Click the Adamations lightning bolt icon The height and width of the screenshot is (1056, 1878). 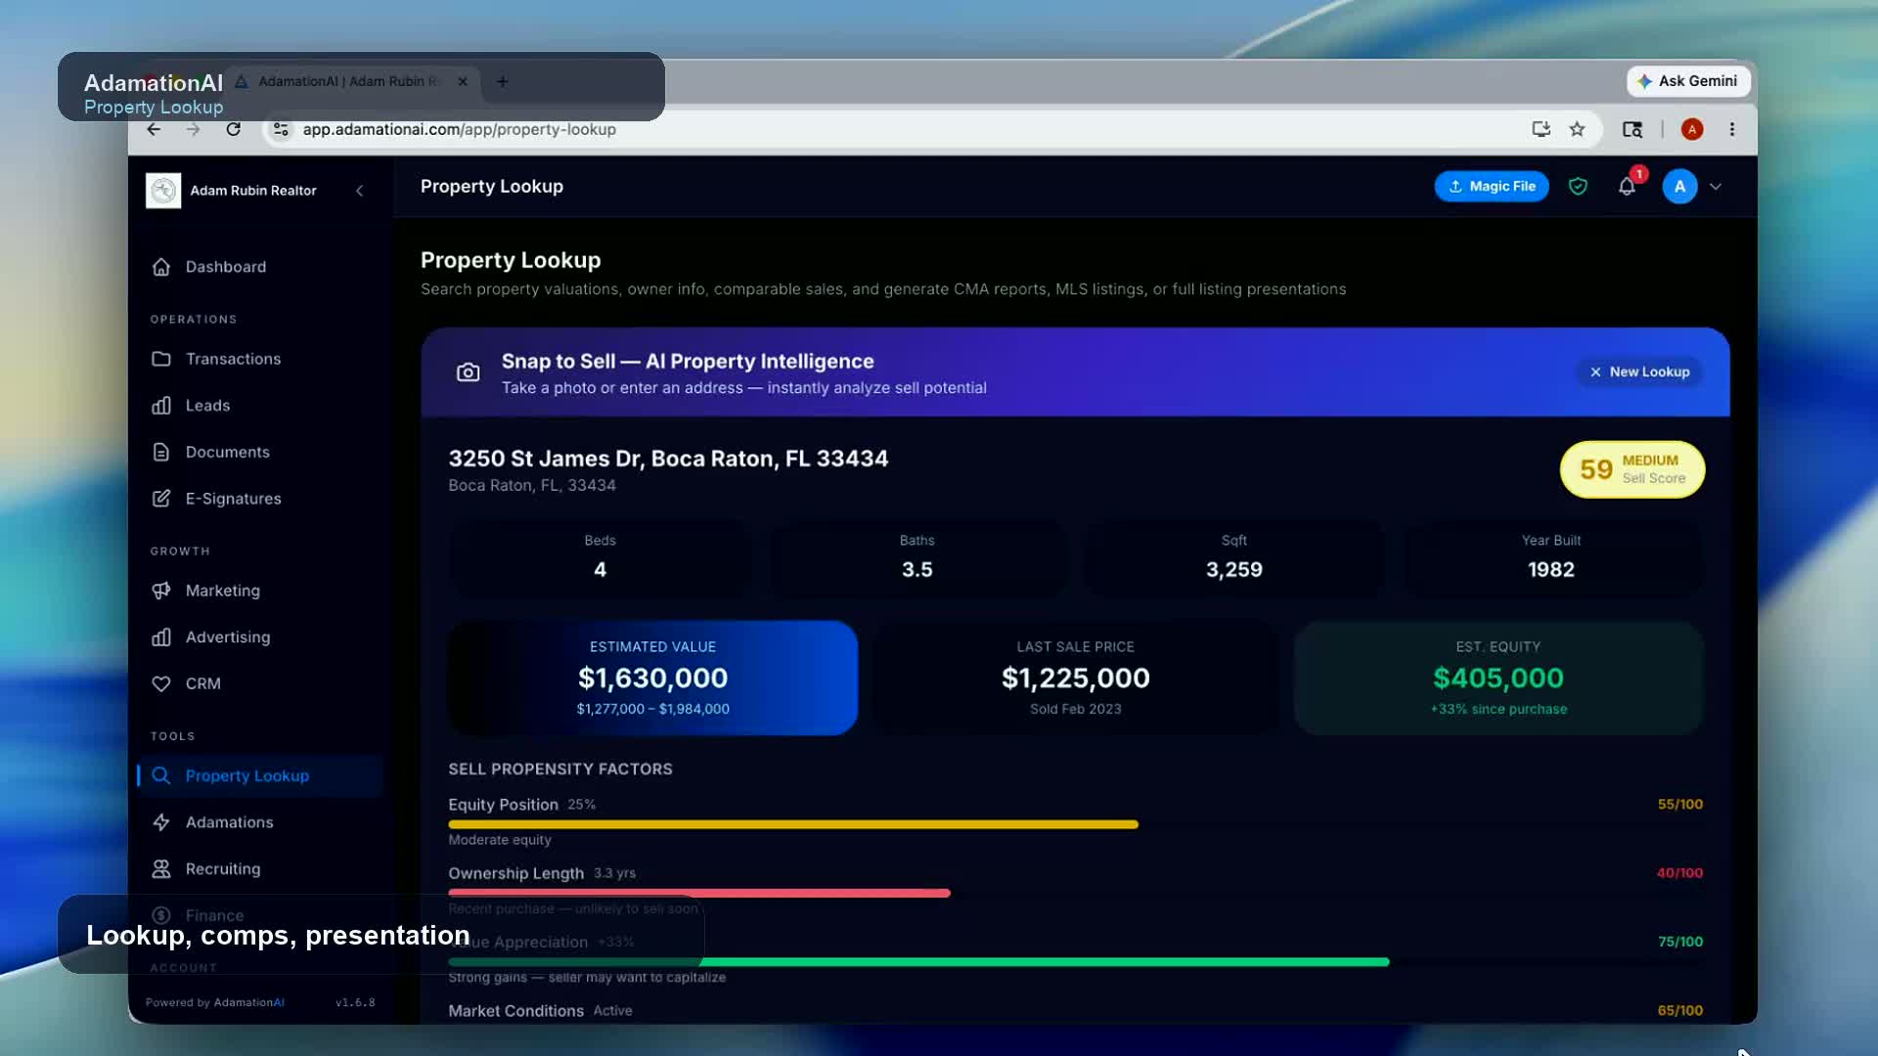pos(161,822)
